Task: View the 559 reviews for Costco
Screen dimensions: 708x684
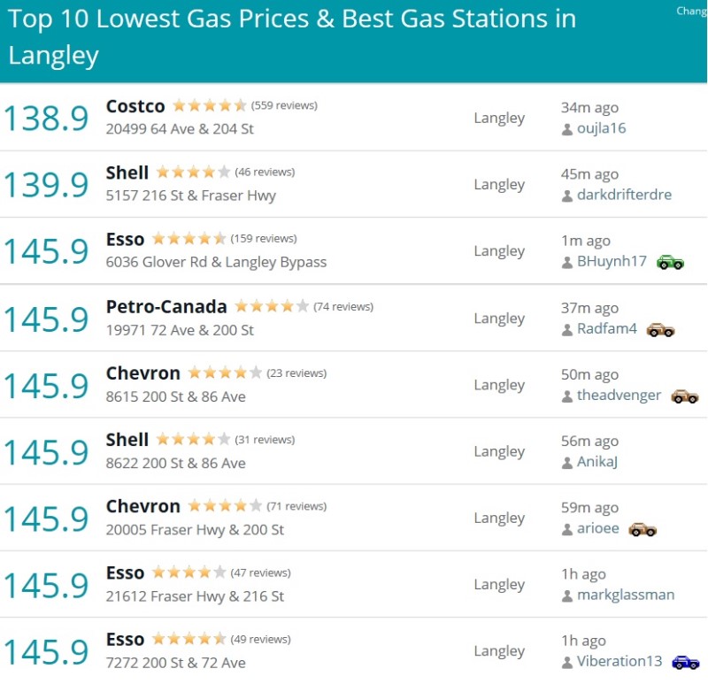Action: (x=284, y=105)
